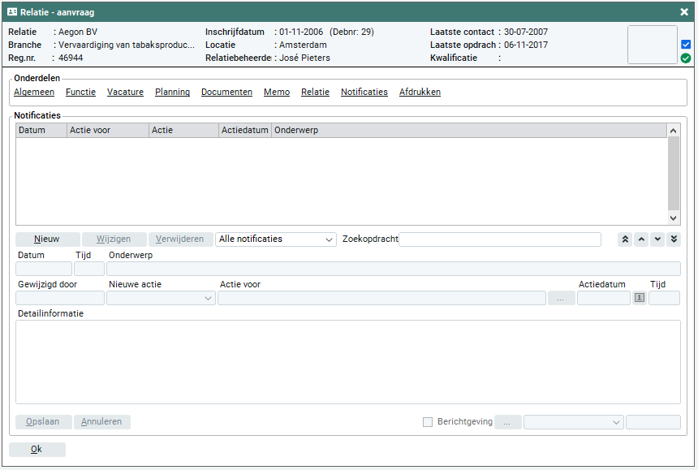Go to previous notification with up arrow
Screen dimensions: 698x470
[641, 239]
